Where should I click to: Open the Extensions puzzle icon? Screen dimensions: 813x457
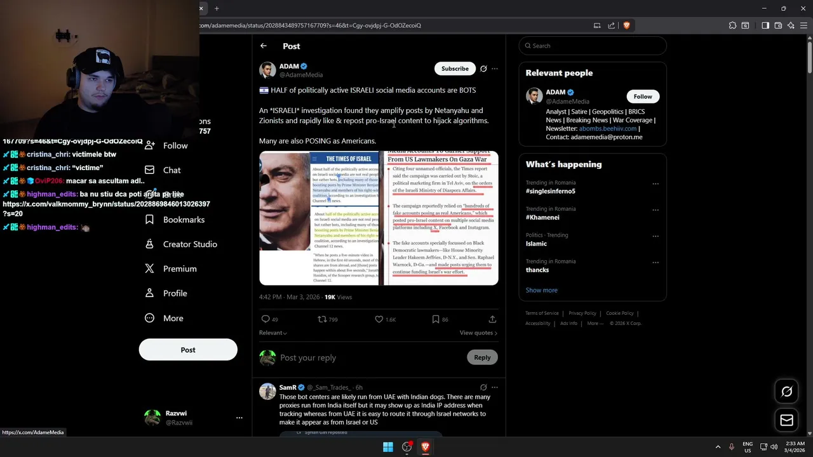tap(732, 25)
